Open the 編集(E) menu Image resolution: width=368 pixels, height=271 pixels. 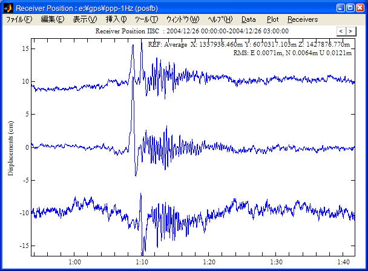click(x=52, y=19)
